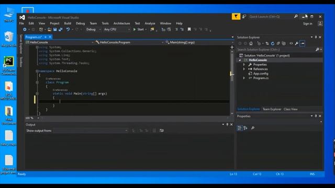This screenshot has height=188, width=335.
Task: Toggle the bookmark icon in the toolbar
Action: [189, 29]
